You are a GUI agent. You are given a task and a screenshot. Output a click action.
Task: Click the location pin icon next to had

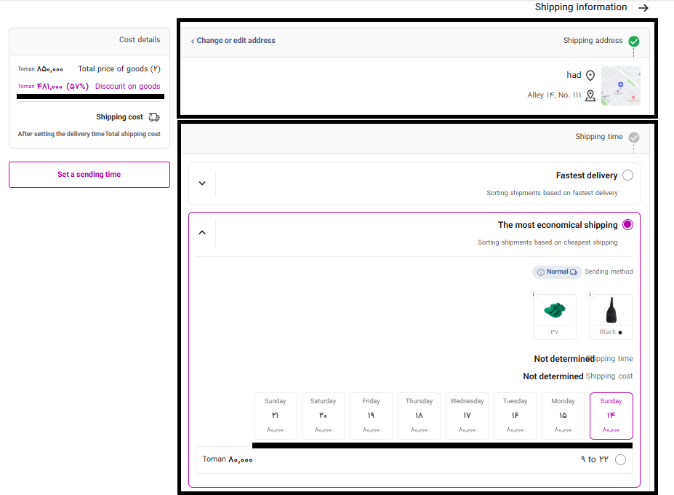point(590,75)
